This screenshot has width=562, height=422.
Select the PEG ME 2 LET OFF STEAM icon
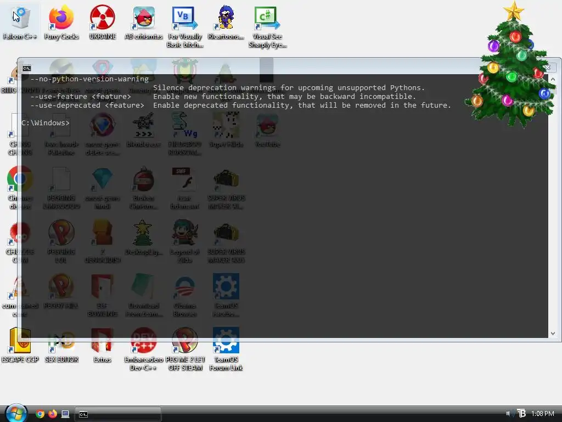[185, 349]
